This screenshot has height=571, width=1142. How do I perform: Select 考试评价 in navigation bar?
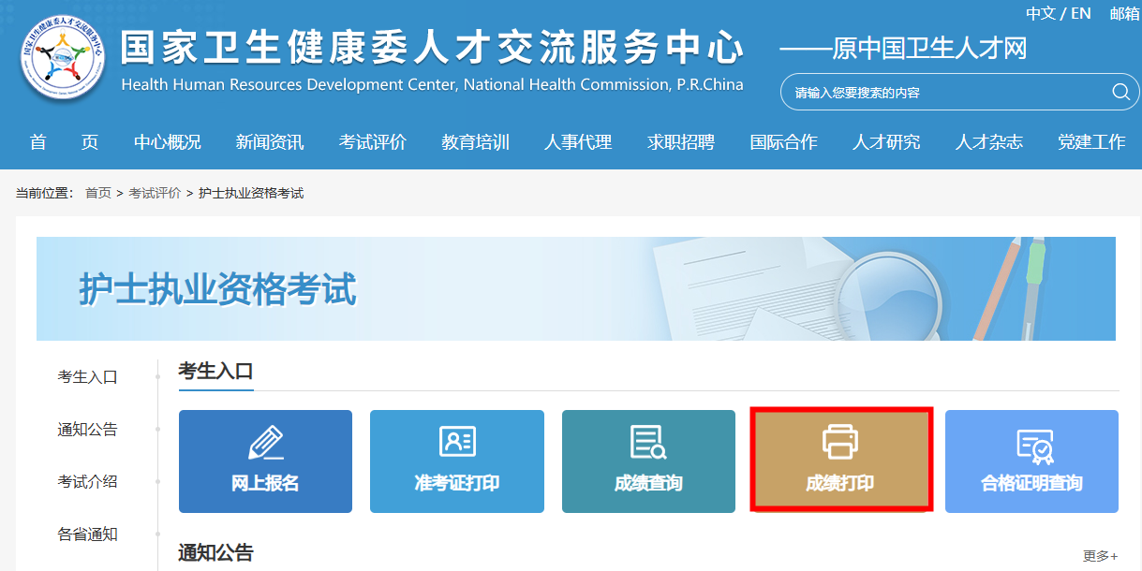coord(373,142)
